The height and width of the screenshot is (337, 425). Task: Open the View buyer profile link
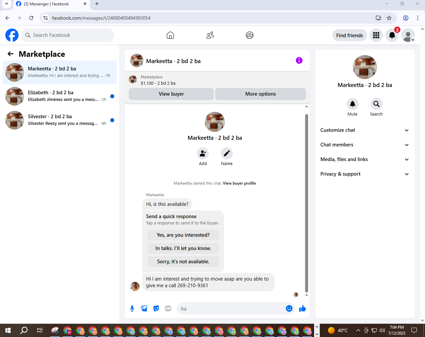(x=239, y=183)
